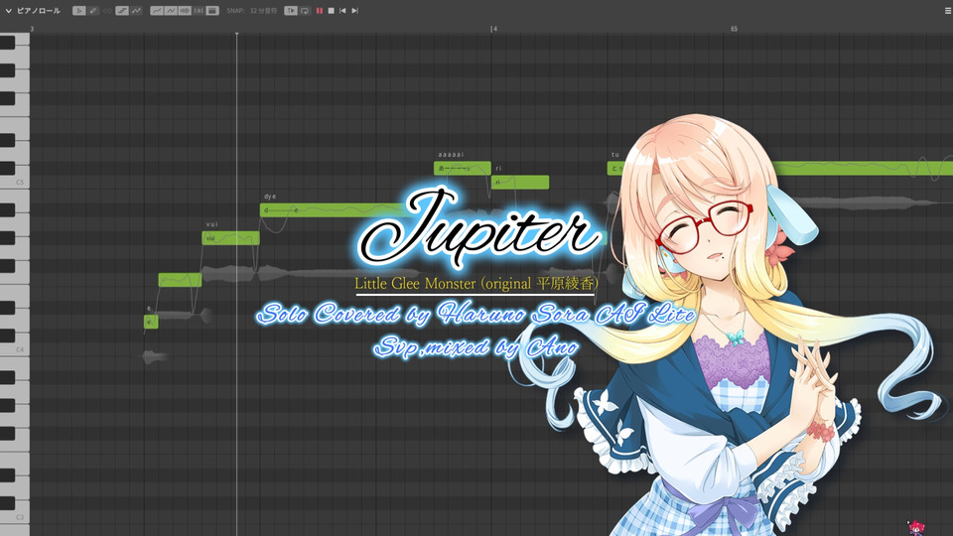Viewport: 953px width, 536px height.
Task: Select the long green note labeled d—e
Action: (x=334, y=210)
